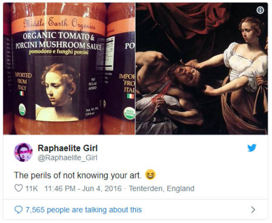Screen dimensions: 272x223
Task: Click the Italian flag on the left jar label
Action: [21, 92]
